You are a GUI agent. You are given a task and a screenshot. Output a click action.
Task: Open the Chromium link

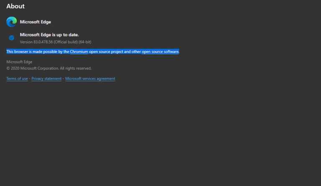pos(79,52)
